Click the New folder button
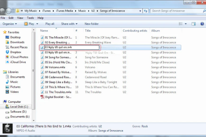Viewport: 206px width, 137px height. (92, 24)
